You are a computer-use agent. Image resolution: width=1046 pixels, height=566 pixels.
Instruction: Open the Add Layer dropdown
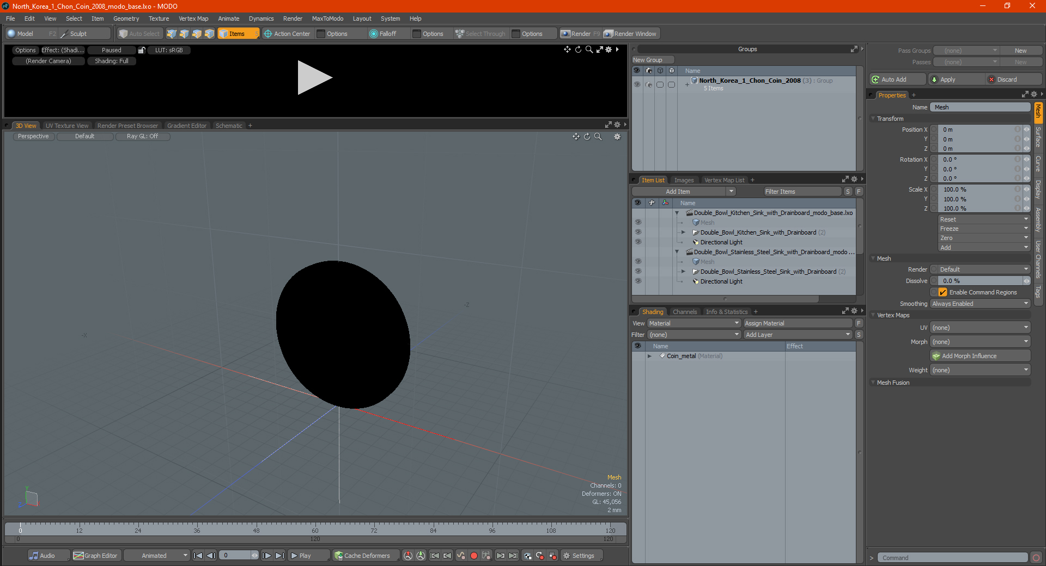click(798, 335)
